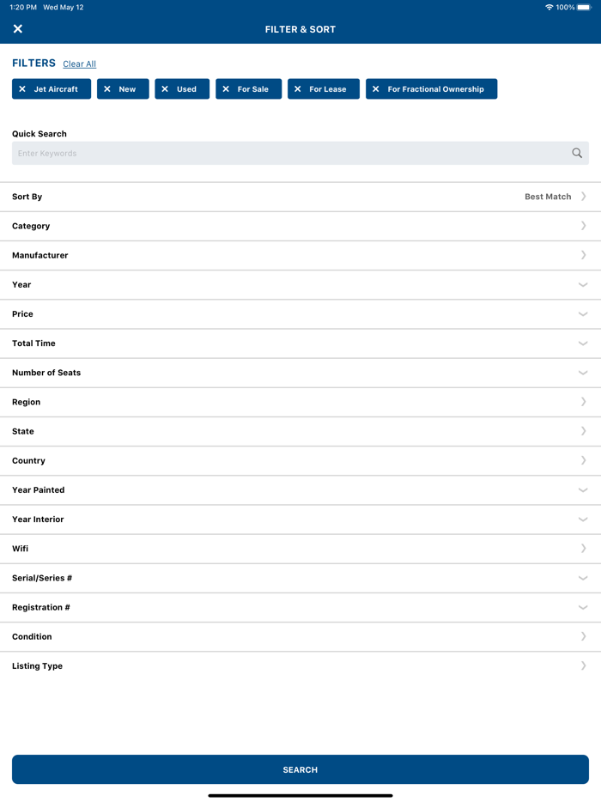The height and width of the screenshot is (802, 601).
Task: Expand the Number of Seats section
Action: click(x=300, y=373)
